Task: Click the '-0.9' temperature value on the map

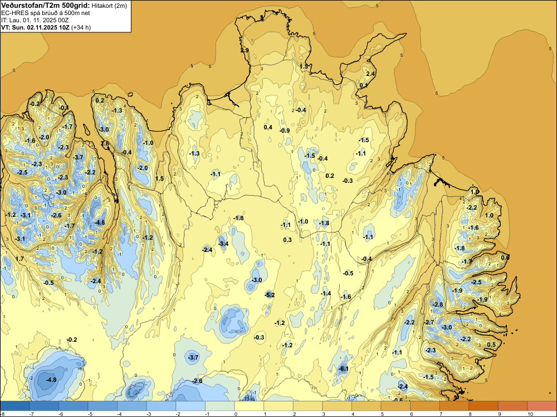Action: tap(285, 130)
